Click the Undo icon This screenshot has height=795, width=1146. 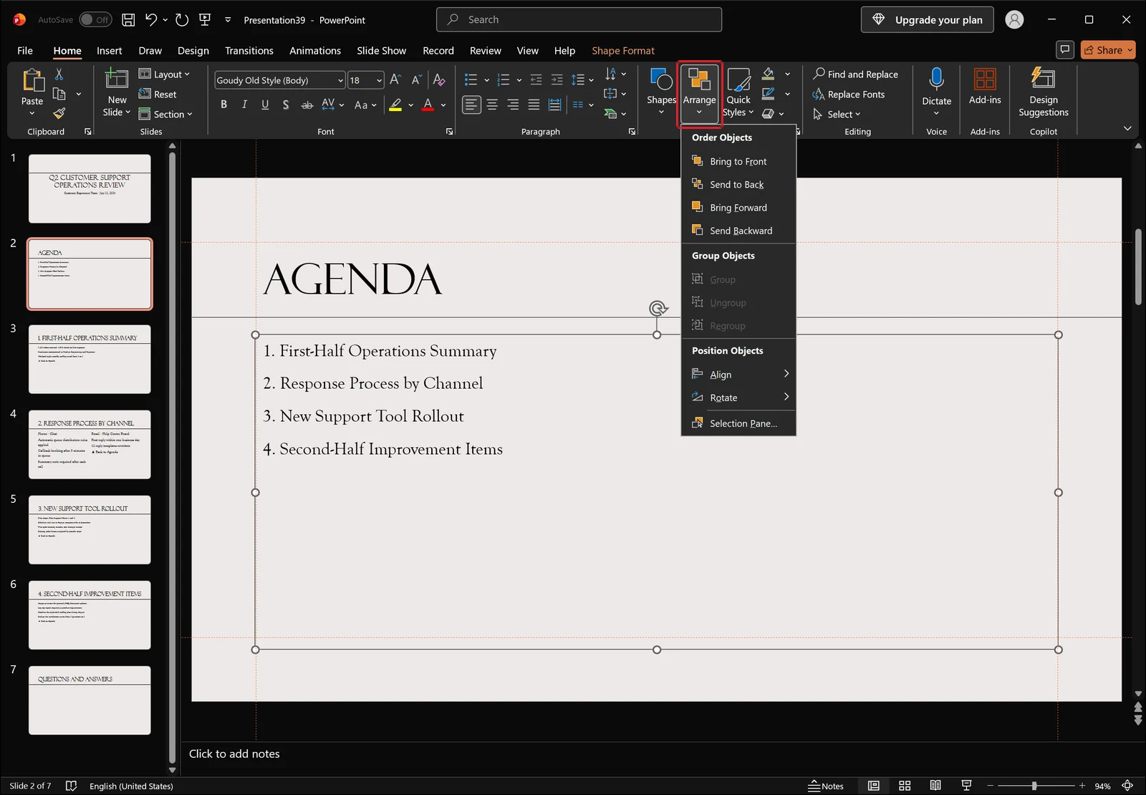tap(150, 20)
